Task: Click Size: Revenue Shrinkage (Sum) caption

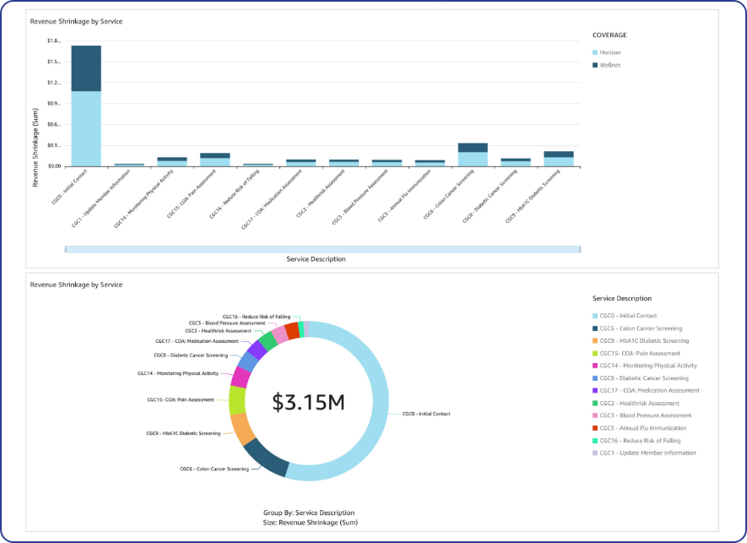Action: click(x=310, y=523)
